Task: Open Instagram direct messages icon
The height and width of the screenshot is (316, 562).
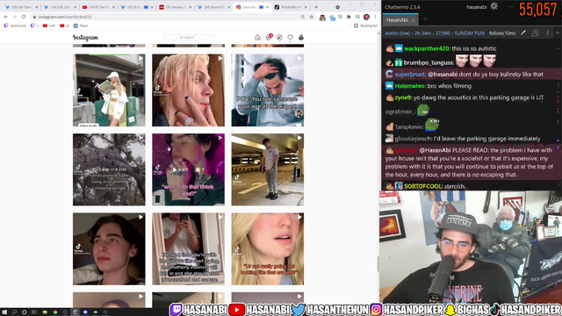Action: pyautogui.click(x=269, y=37)
